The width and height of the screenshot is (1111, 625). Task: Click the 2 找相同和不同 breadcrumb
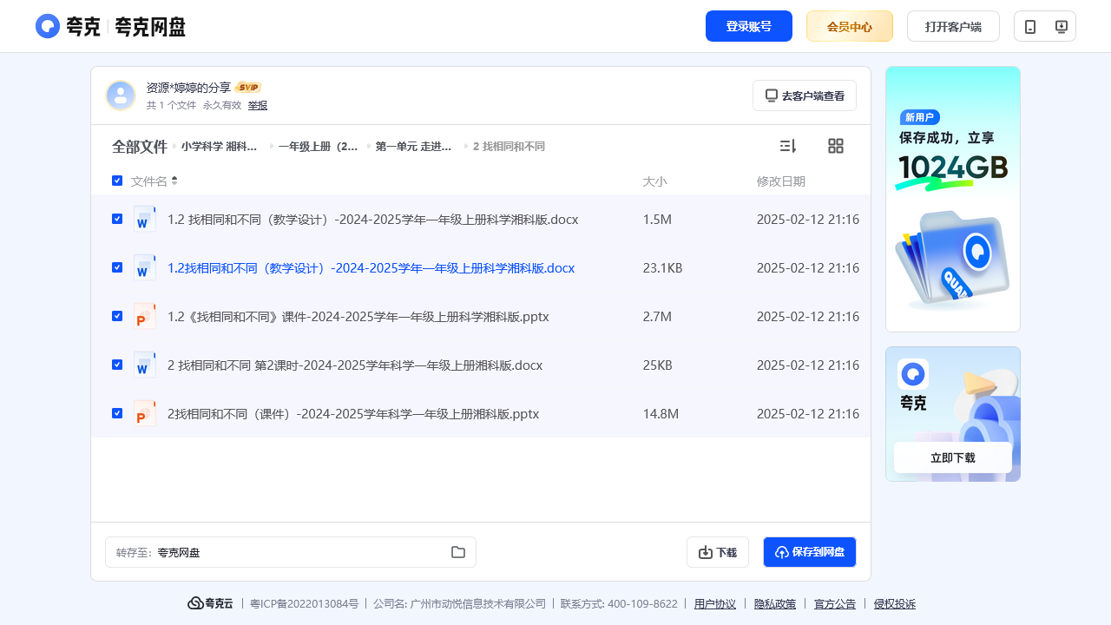point(509,147)
